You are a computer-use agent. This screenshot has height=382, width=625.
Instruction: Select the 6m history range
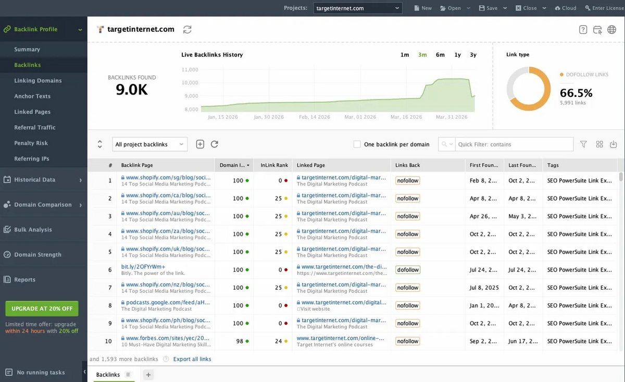pos(440,55)
